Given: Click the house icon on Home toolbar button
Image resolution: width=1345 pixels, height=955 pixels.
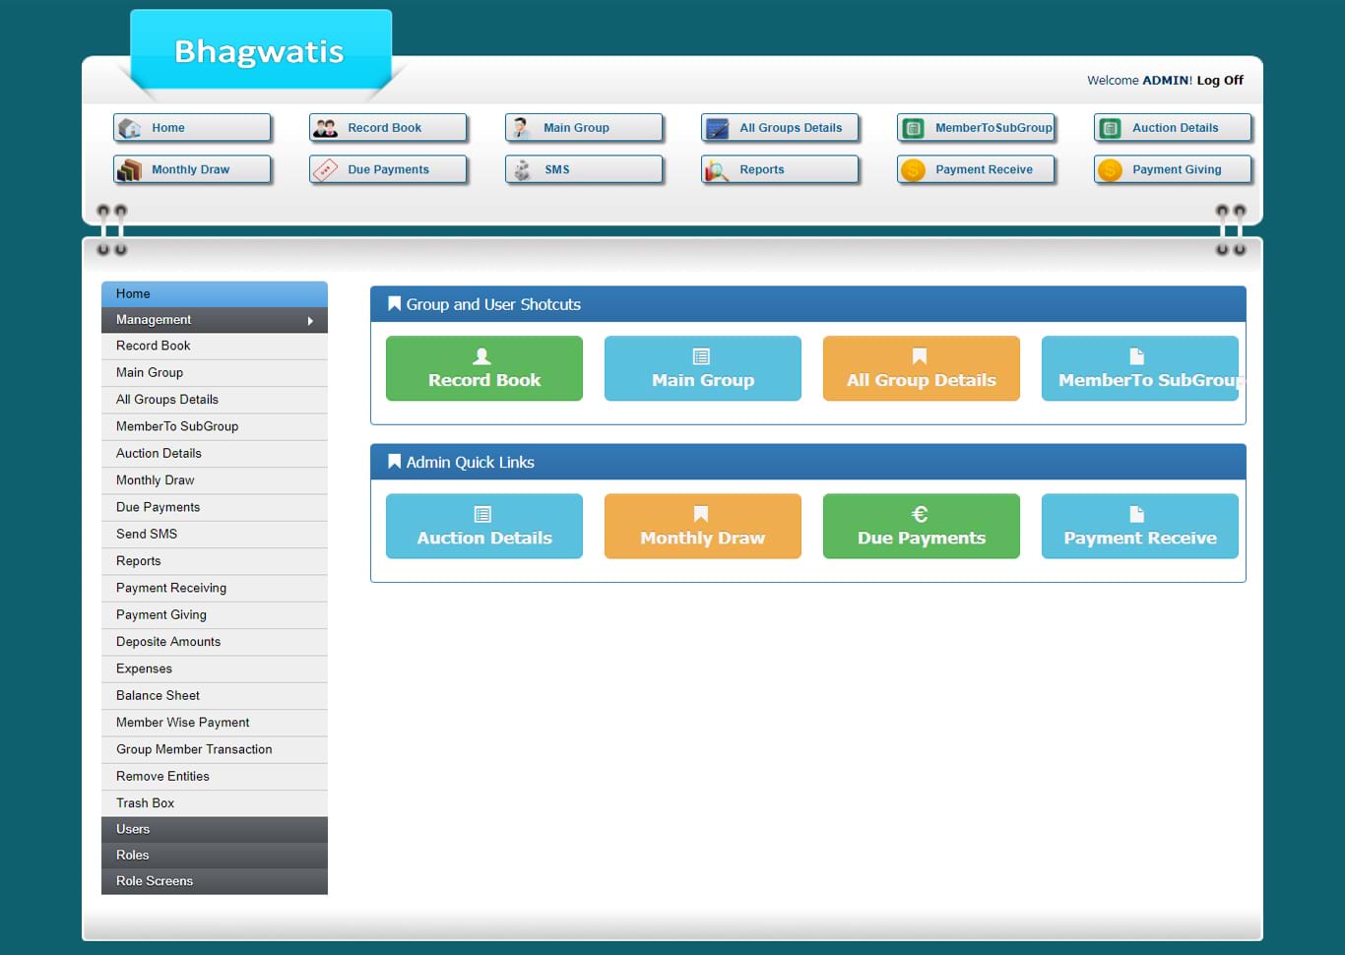Looking at the screenshot, I should click(x=129, y=128).
